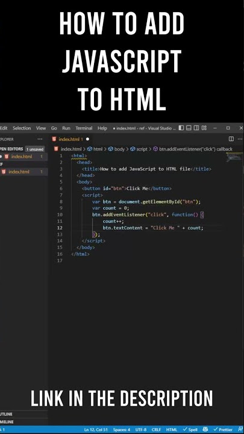This screenshot has width=244, height=434.
Task: Open the Run menu
Action: [66, 128]
